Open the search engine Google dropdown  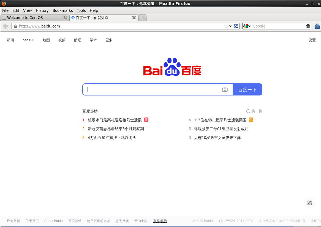[x=247, y=26]
